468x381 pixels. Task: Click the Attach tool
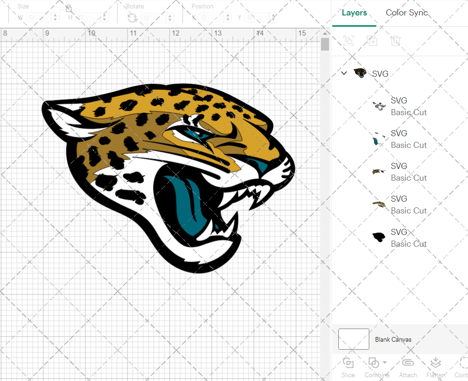click(x=408, y=367)
